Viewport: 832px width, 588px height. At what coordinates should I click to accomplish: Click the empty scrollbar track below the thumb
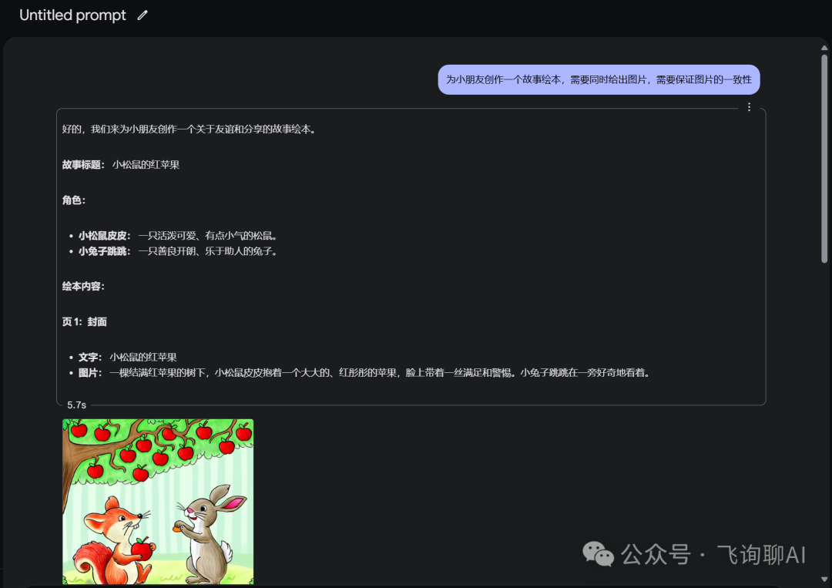824,418
